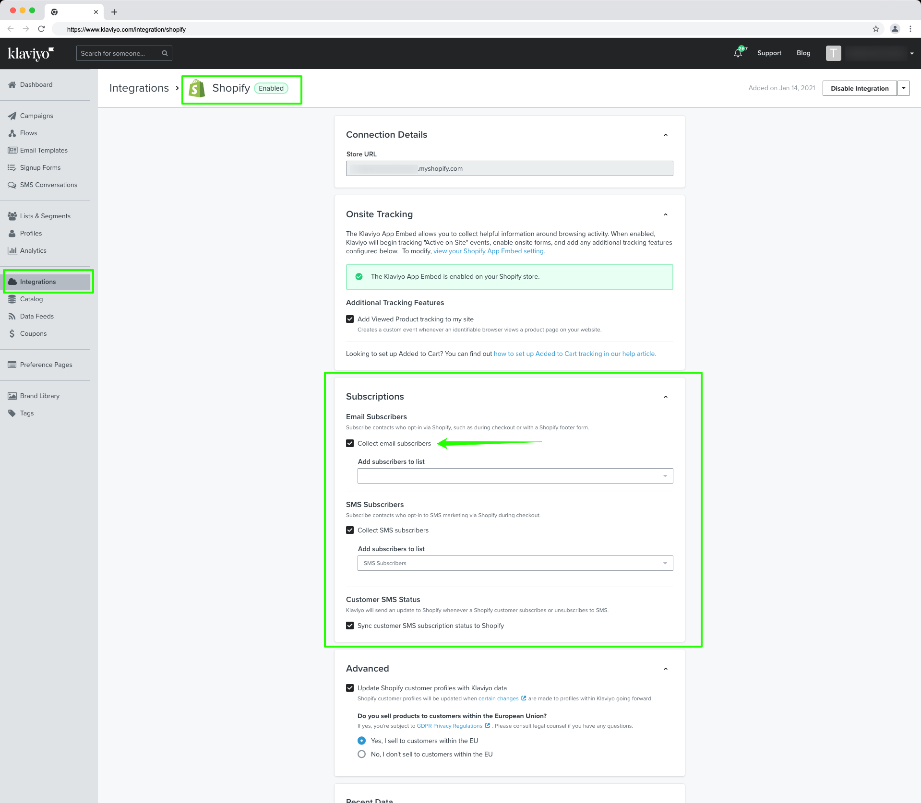Click the Coupons dollar icon
921x803 pixels.
(12, 333)
